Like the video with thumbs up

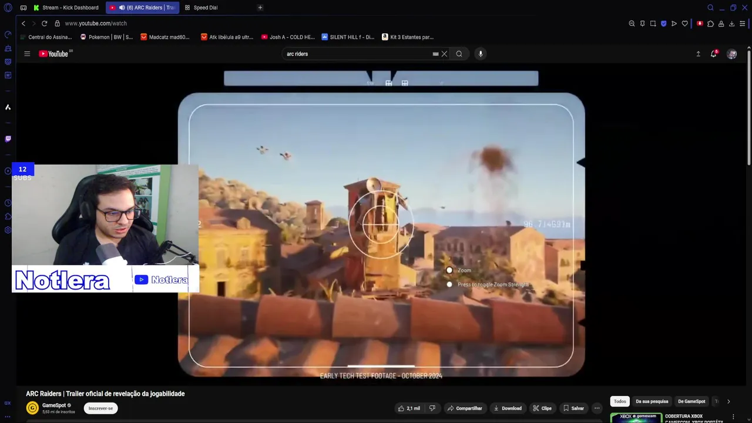(x=409, y=408)
